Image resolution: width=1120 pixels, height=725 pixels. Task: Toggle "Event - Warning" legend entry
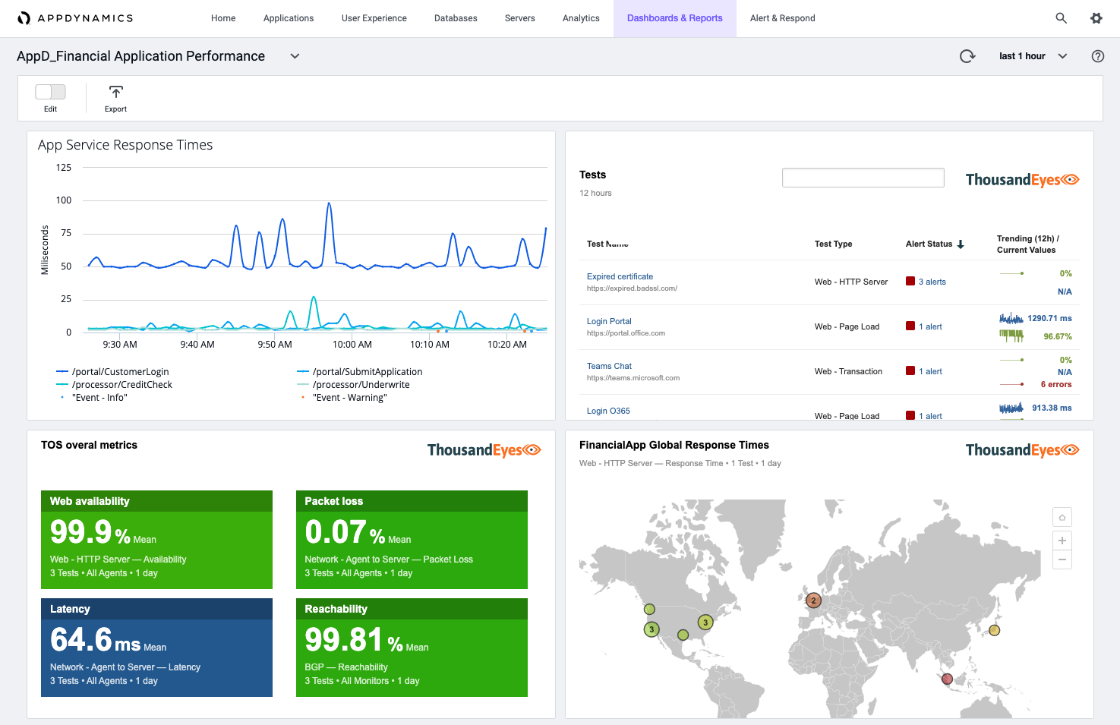[x=344, y=397]
